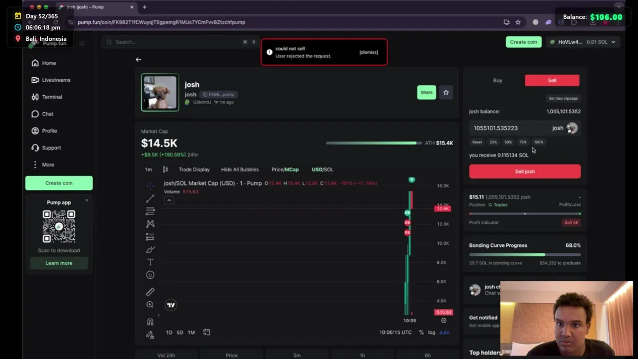The width and height of the screenshot is (638, 359).
Task: Select the brush drawing tool
Action: tap(150, 249)
